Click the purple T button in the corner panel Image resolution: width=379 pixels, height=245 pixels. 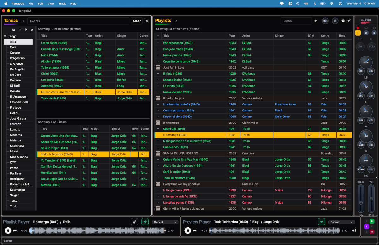pyautogui.click(x=367, y=226)
